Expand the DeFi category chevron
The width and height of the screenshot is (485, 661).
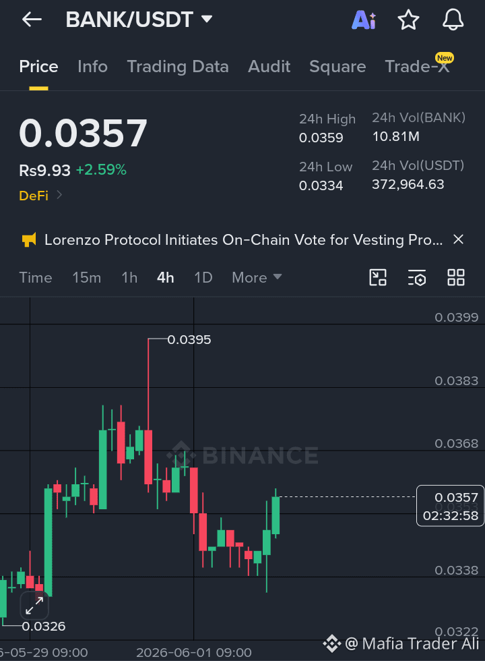pyautogui.click(x=59, y=195)
